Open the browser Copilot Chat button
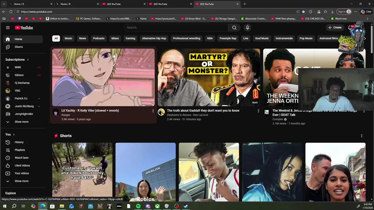This screenshot has height=210, width=374. 366,12
